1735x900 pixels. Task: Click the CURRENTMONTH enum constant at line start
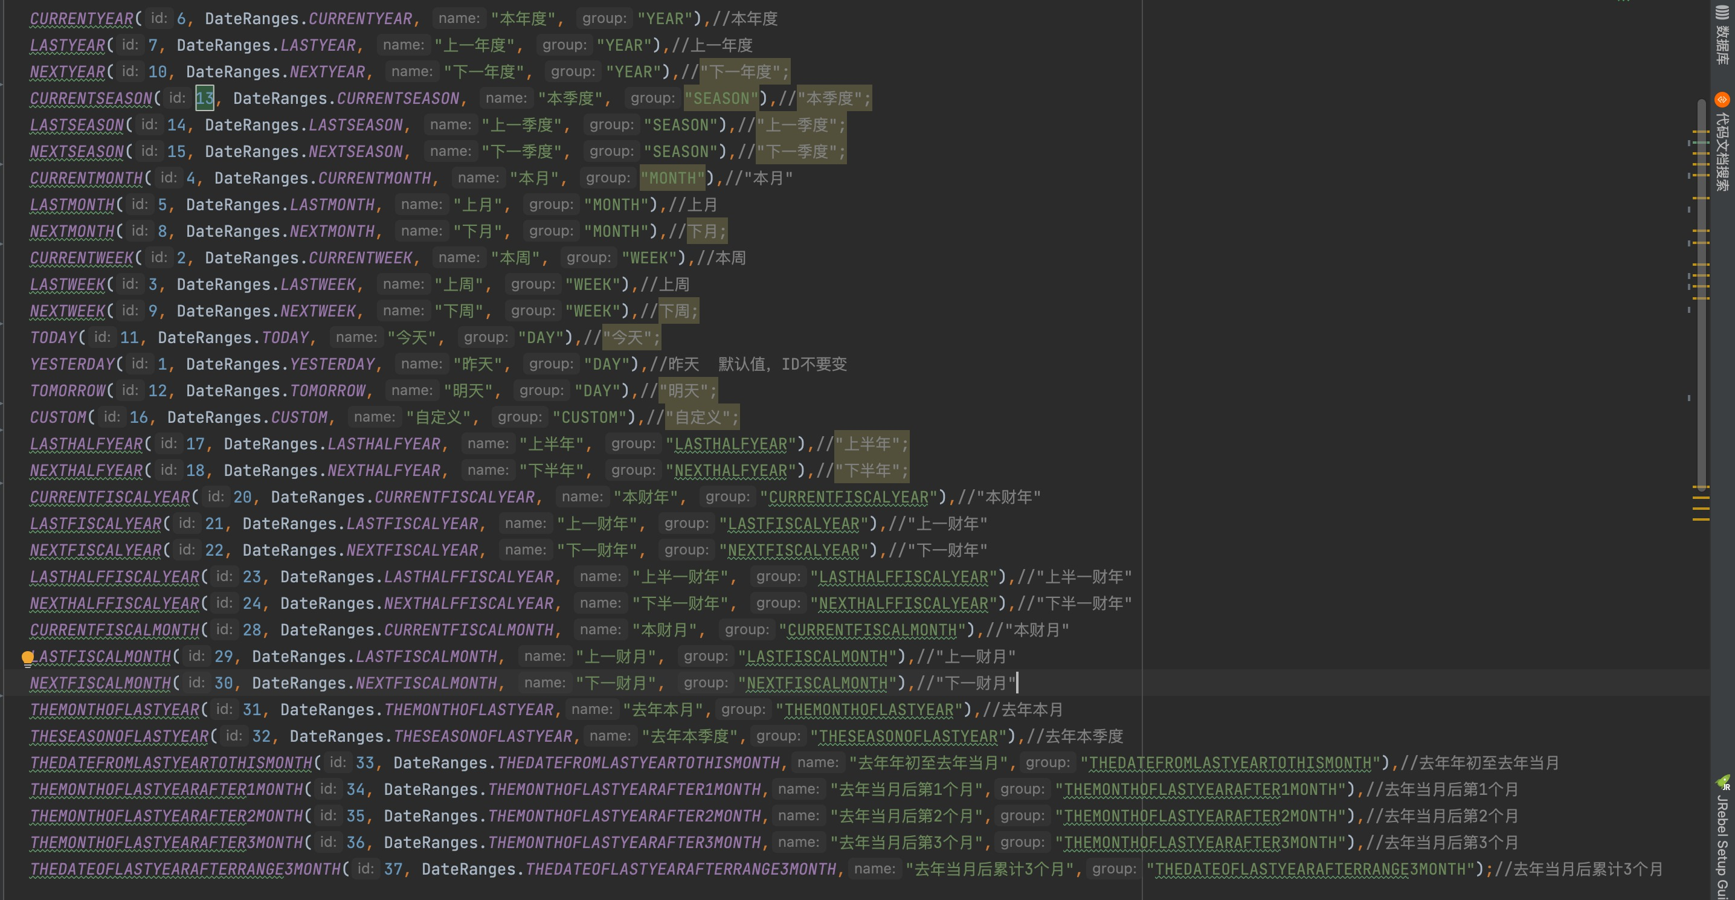(x=86, y=178)
